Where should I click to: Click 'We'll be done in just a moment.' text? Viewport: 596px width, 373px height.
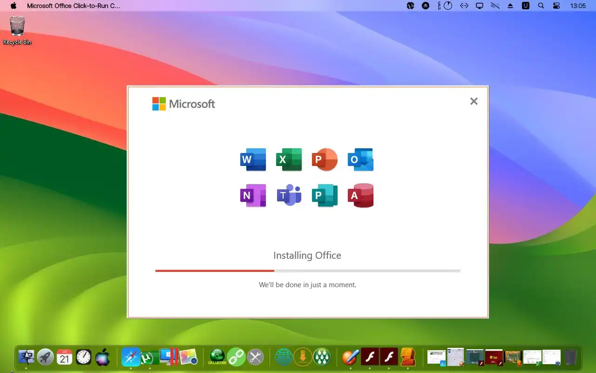point(307,284)
